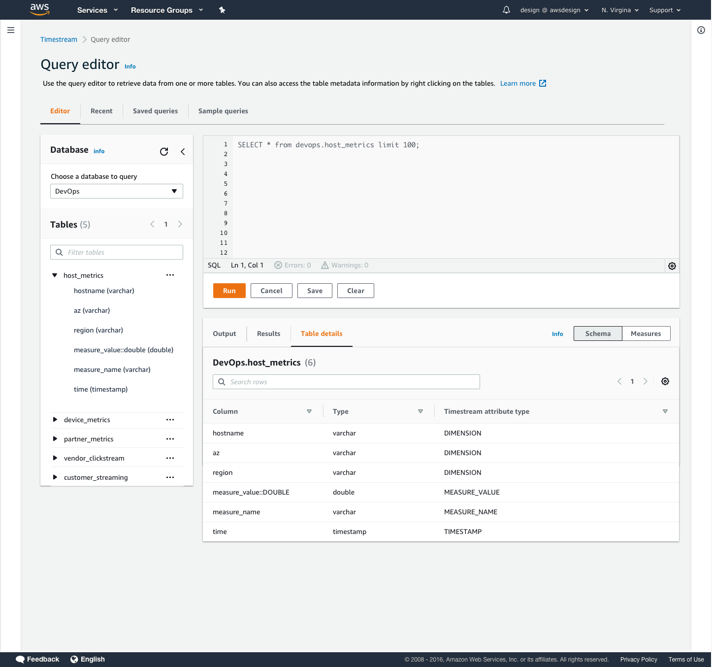Click the pin shortcut icon in top bar

point(222,10)
